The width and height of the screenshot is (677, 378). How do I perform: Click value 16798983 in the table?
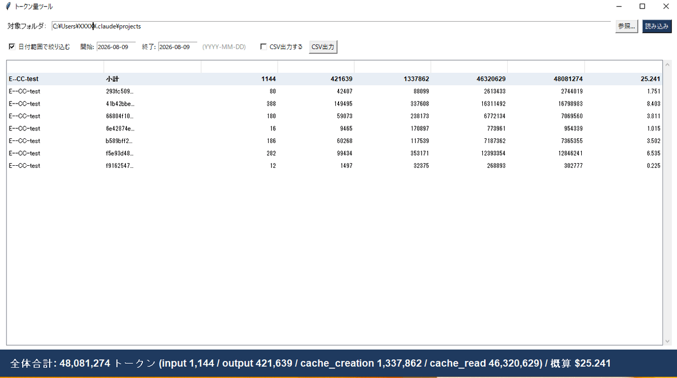[x=570, y=104]
